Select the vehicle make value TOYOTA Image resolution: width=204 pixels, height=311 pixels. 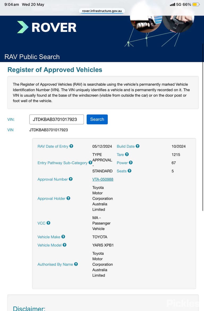(x=100, y=237)
